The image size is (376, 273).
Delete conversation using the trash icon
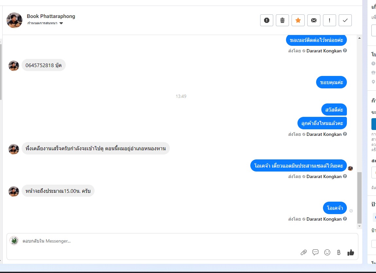(282, 20)
